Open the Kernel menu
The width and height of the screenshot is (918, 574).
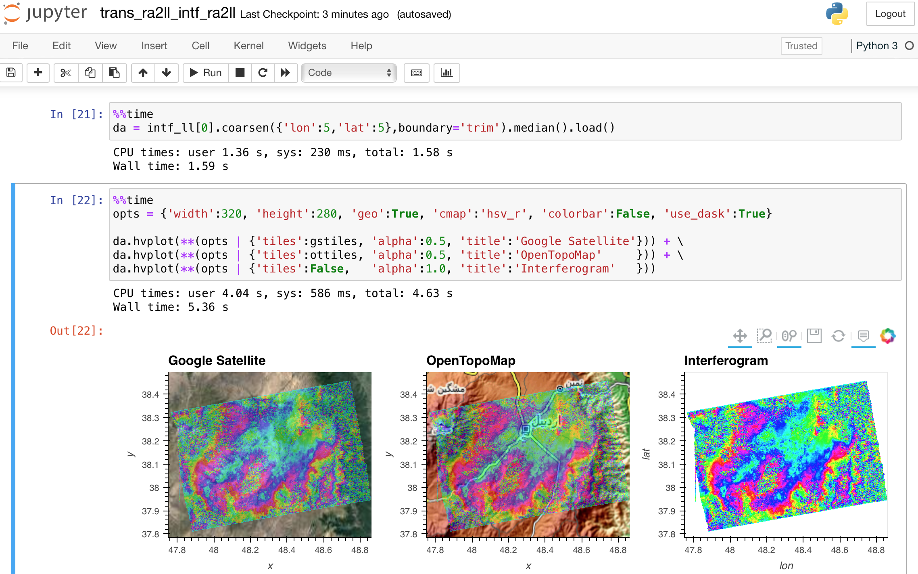(248, 46)
